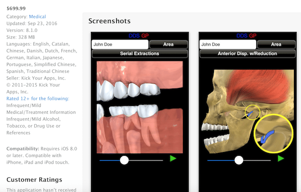Open the teeth animation image thumbnail
301x192 pixels.
pyautogui.click(x=140, y=107)
